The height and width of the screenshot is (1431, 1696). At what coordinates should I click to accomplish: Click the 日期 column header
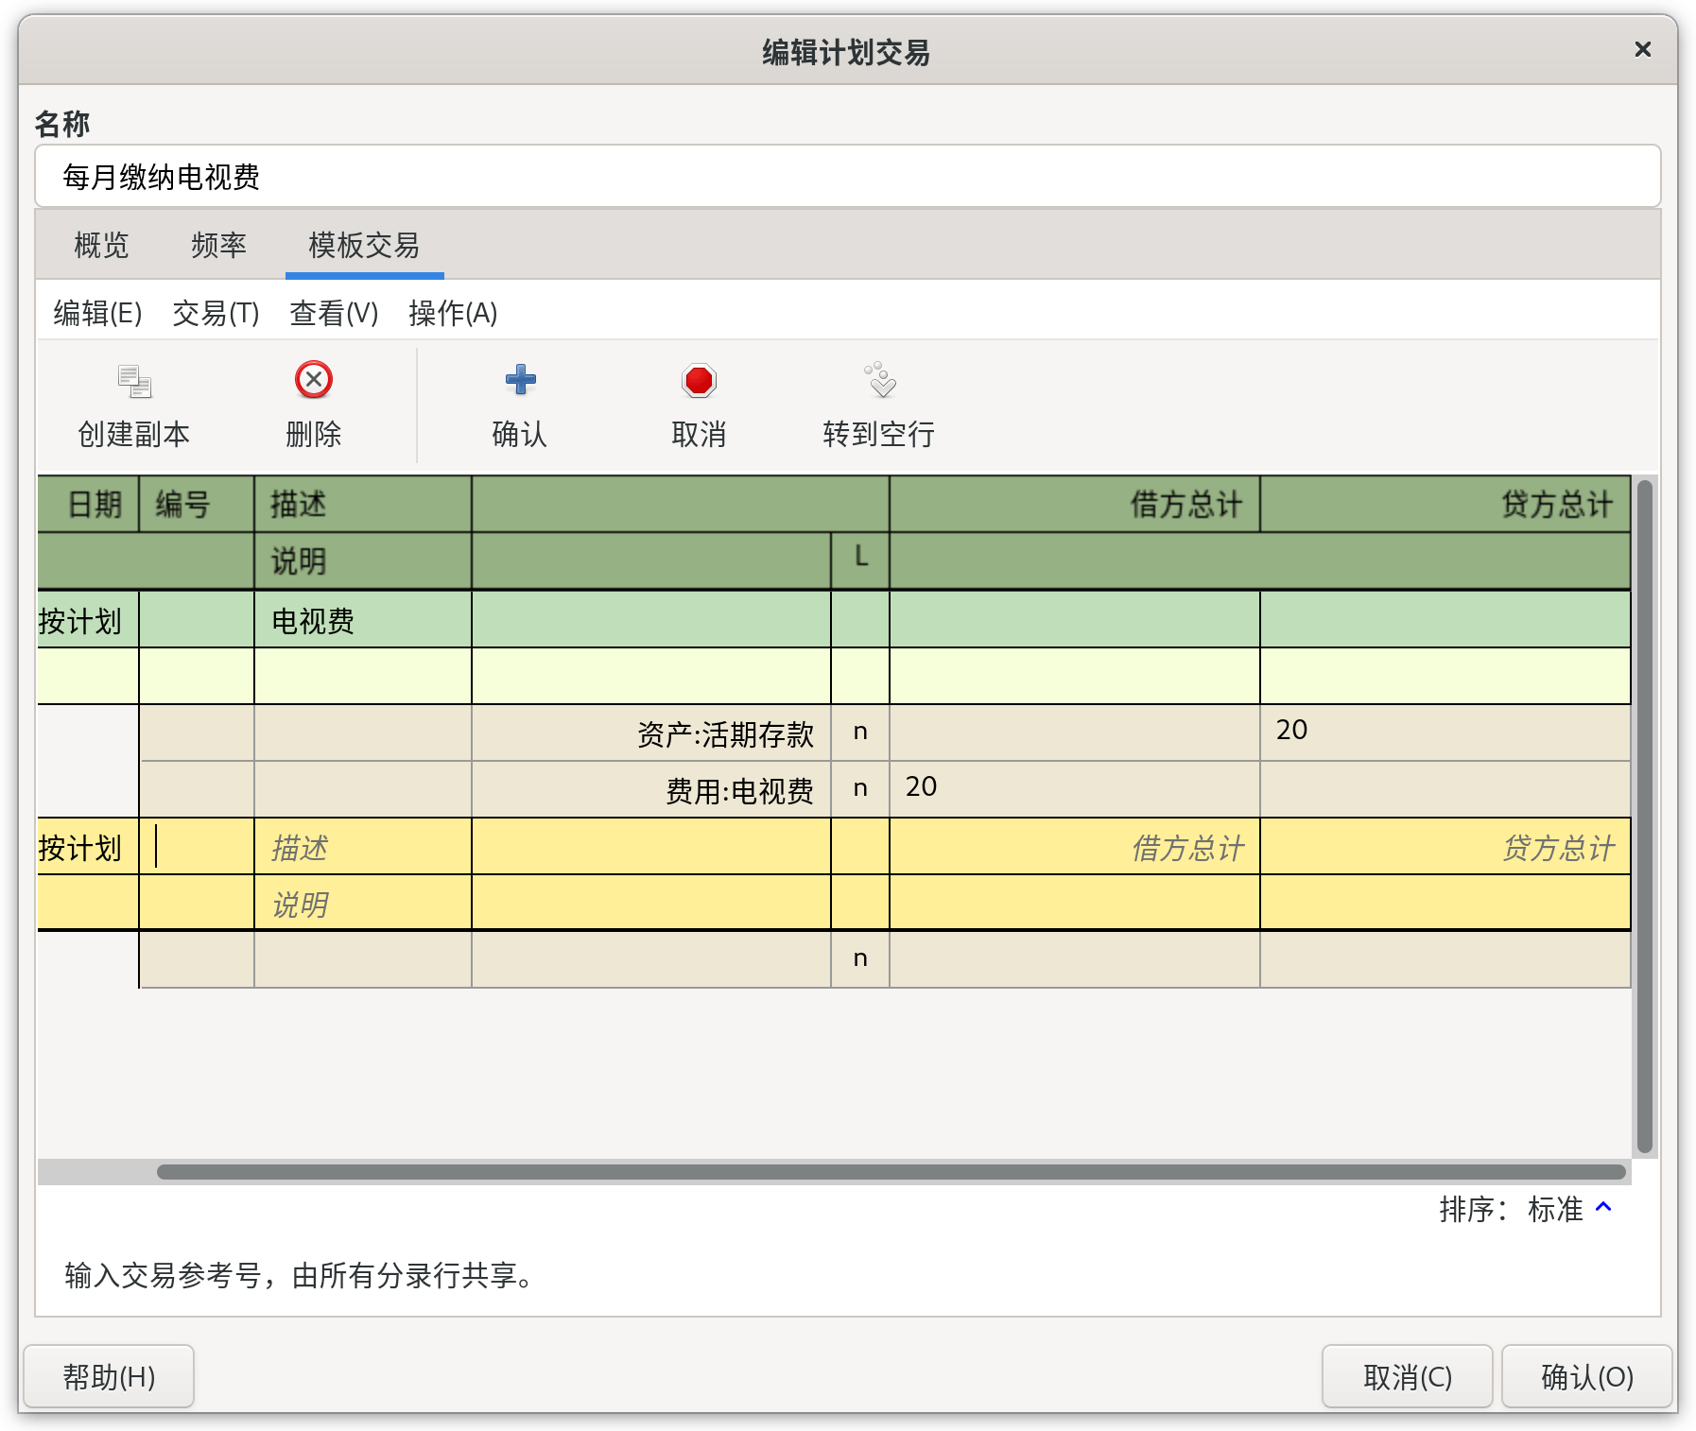pyautogui.click(x=88, y=504)
